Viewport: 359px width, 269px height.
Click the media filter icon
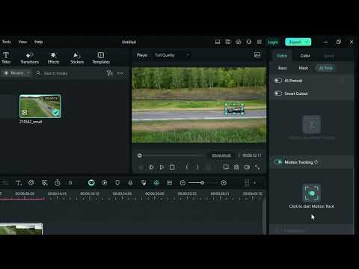(x=110, y=73)
